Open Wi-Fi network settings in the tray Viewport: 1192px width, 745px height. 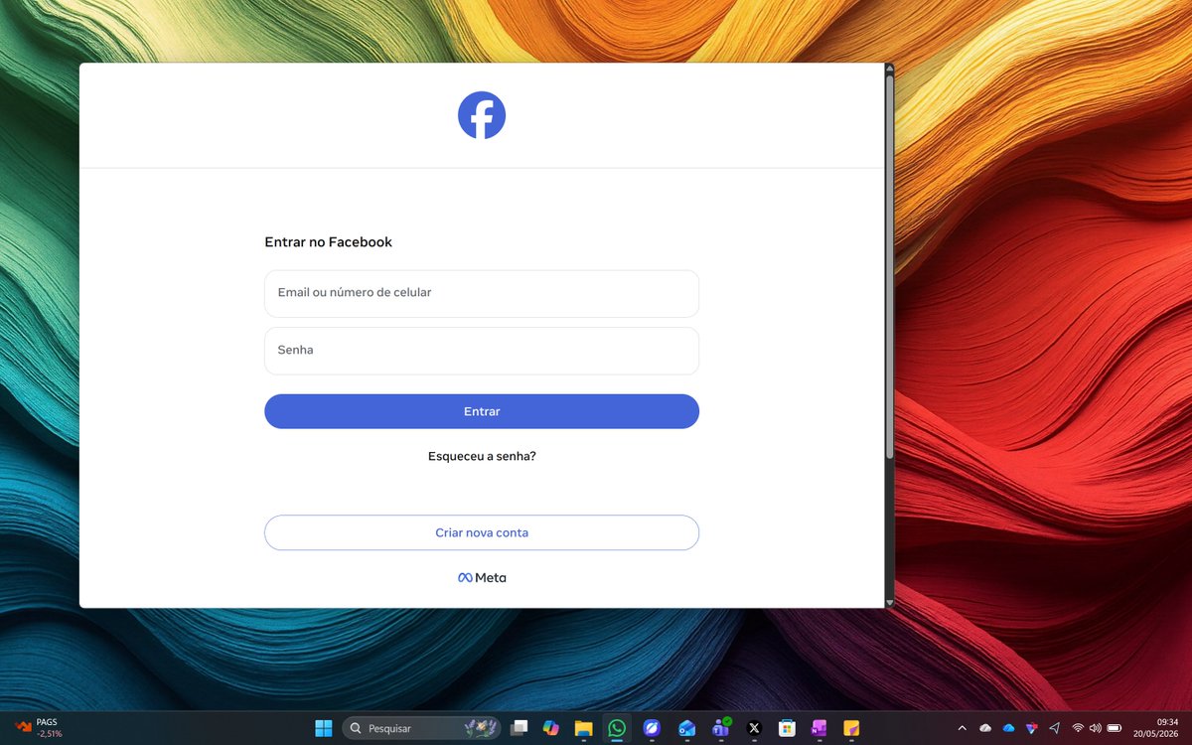click(x=1078, y=728)
